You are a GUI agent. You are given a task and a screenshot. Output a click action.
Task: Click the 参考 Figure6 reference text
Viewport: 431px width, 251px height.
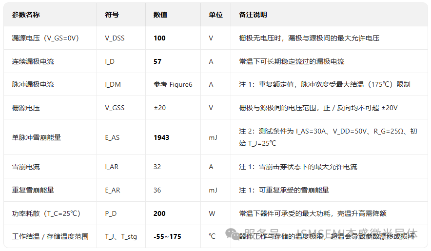pos(173,84)
